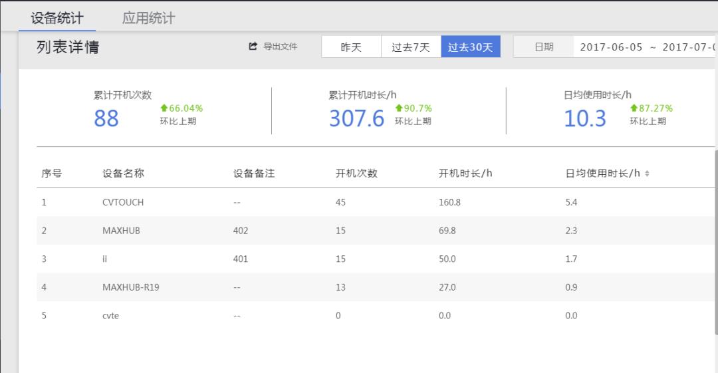Click green up arrow beside 87.27%
The height and width of the screenshot is (373, 718).
634,108
